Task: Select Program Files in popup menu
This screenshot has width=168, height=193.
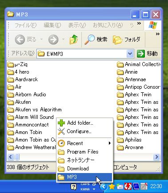Action: point(84,152)
